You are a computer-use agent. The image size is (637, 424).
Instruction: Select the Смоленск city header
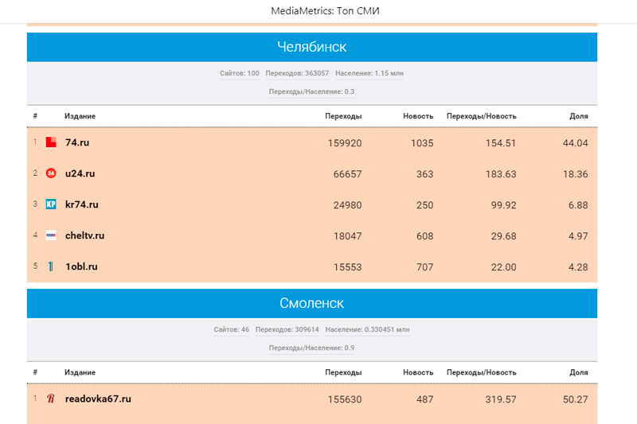[x=311, y=303]
